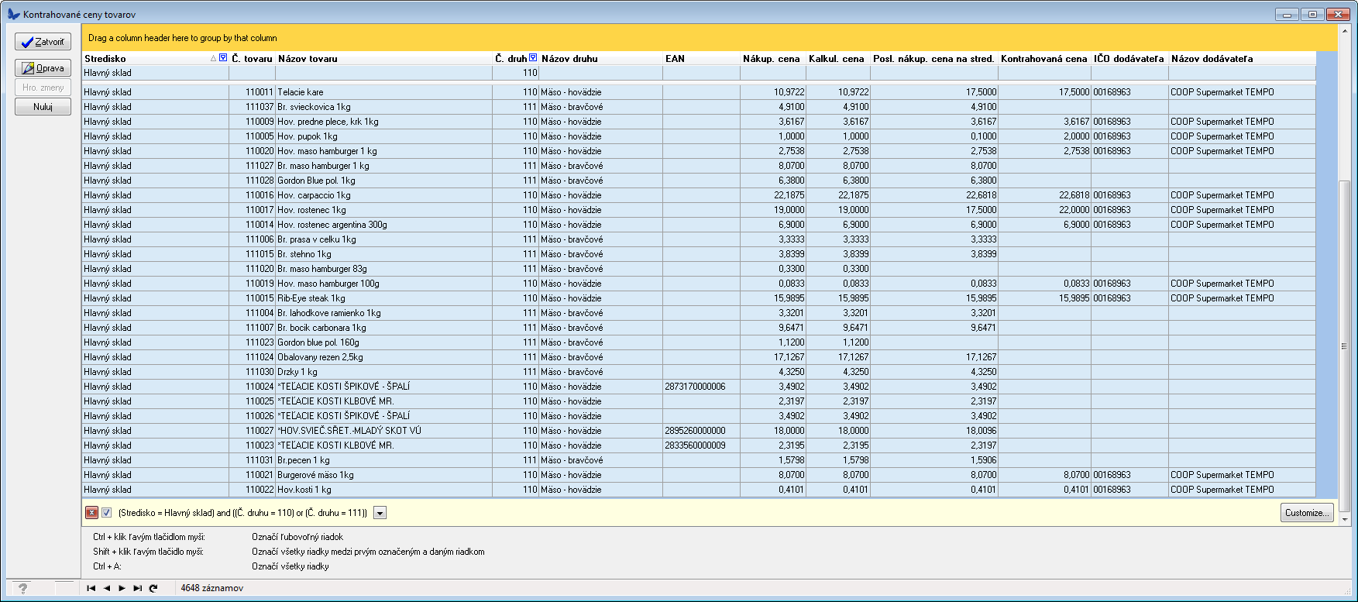Sort by EAN column header
Viewport: 1358px width, 602px height.
coord(701,59)
